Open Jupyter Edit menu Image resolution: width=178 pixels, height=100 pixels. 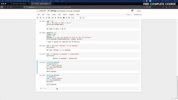pos(43,15)
